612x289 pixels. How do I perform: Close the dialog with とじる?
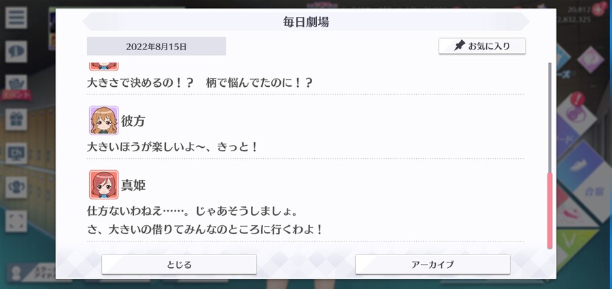point(179,265)
